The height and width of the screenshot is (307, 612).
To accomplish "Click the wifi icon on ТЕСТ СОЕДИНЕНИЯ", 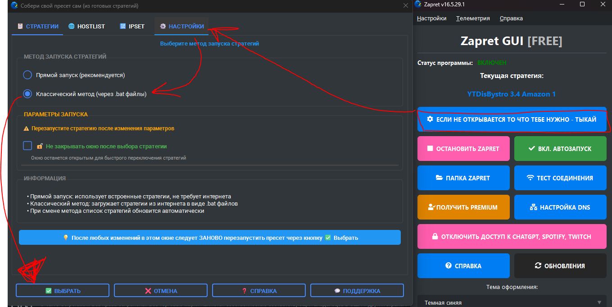I will [530, 178].
